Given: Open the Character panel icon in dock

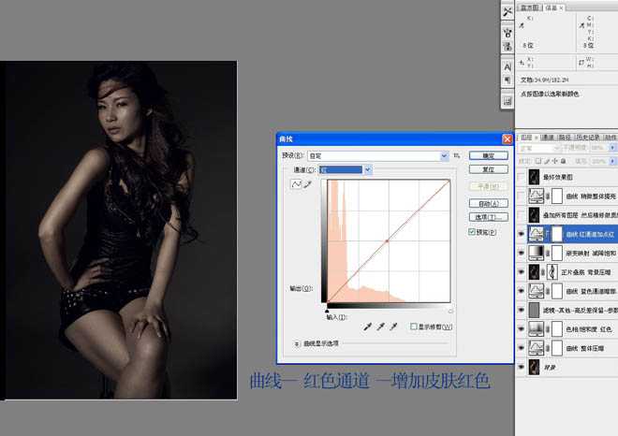Looking at the screenshot, I should click(x=508, y=67).
